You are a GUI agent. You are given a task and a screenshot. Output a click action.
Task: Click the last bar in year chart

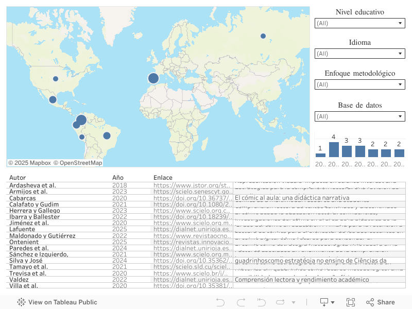pos(399,153)
